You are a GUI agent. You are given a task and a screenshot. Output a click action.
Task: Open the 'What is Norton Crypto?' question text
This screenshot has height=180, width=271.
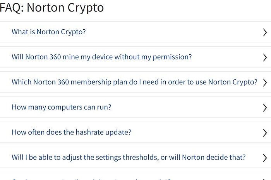coord(49,32)
